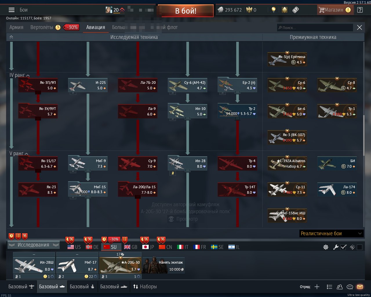Toggle the auto-repair checkbox beside the wrench
Screen dimensions: 371x297
[x=343, y=247]
